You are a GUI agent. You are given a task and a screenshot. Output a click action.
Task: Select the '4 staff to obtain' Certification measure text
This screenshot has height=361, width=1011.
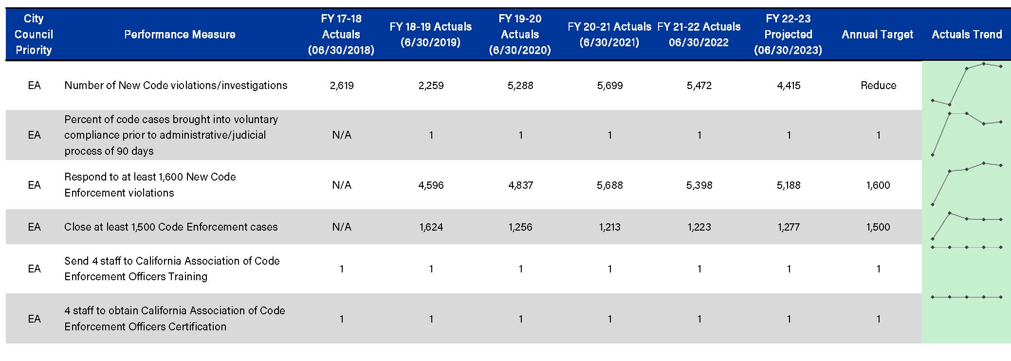[174, 319]
